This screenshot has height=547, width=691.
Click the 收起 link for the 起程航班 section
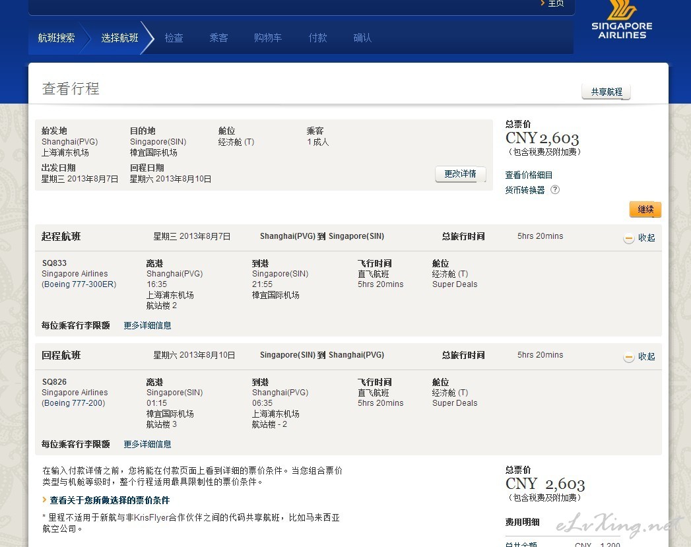[647, 238]
